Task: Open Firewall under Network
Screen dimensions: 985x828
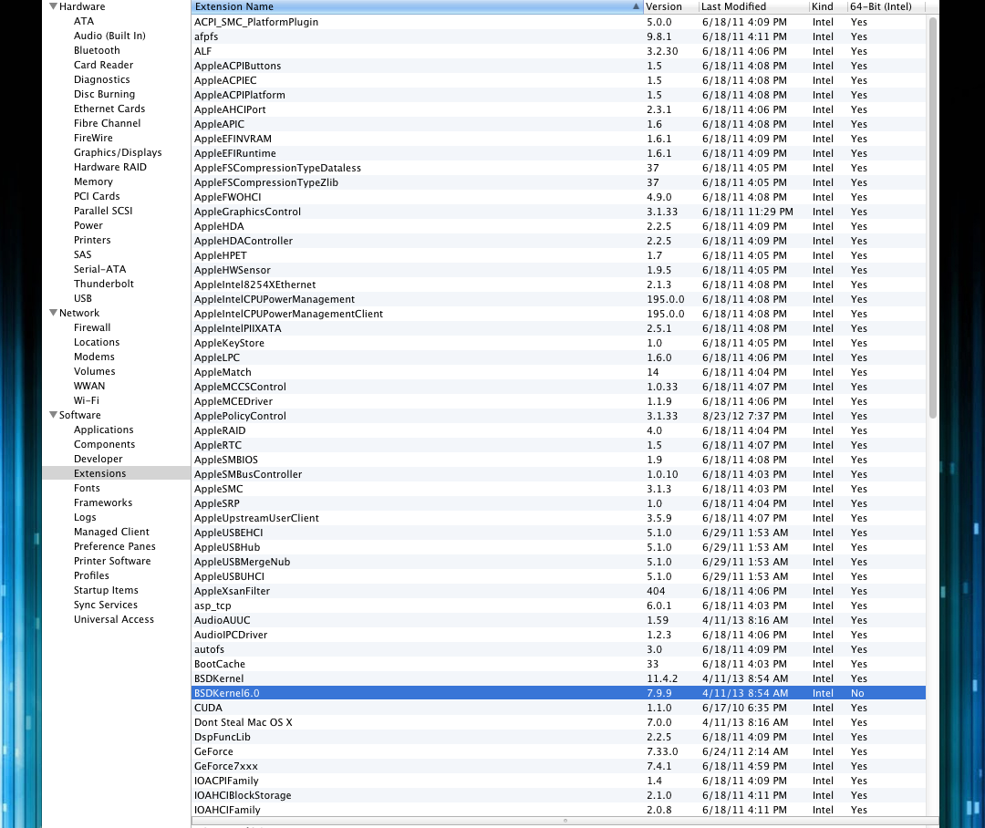Action: coord(92,327)
